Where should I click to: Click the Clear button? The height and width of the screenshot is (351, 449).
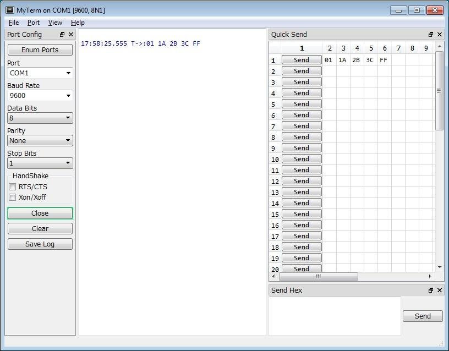(40, 229)
